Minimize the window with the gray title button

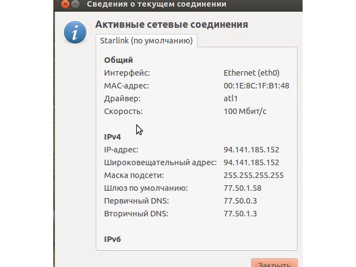76,4
